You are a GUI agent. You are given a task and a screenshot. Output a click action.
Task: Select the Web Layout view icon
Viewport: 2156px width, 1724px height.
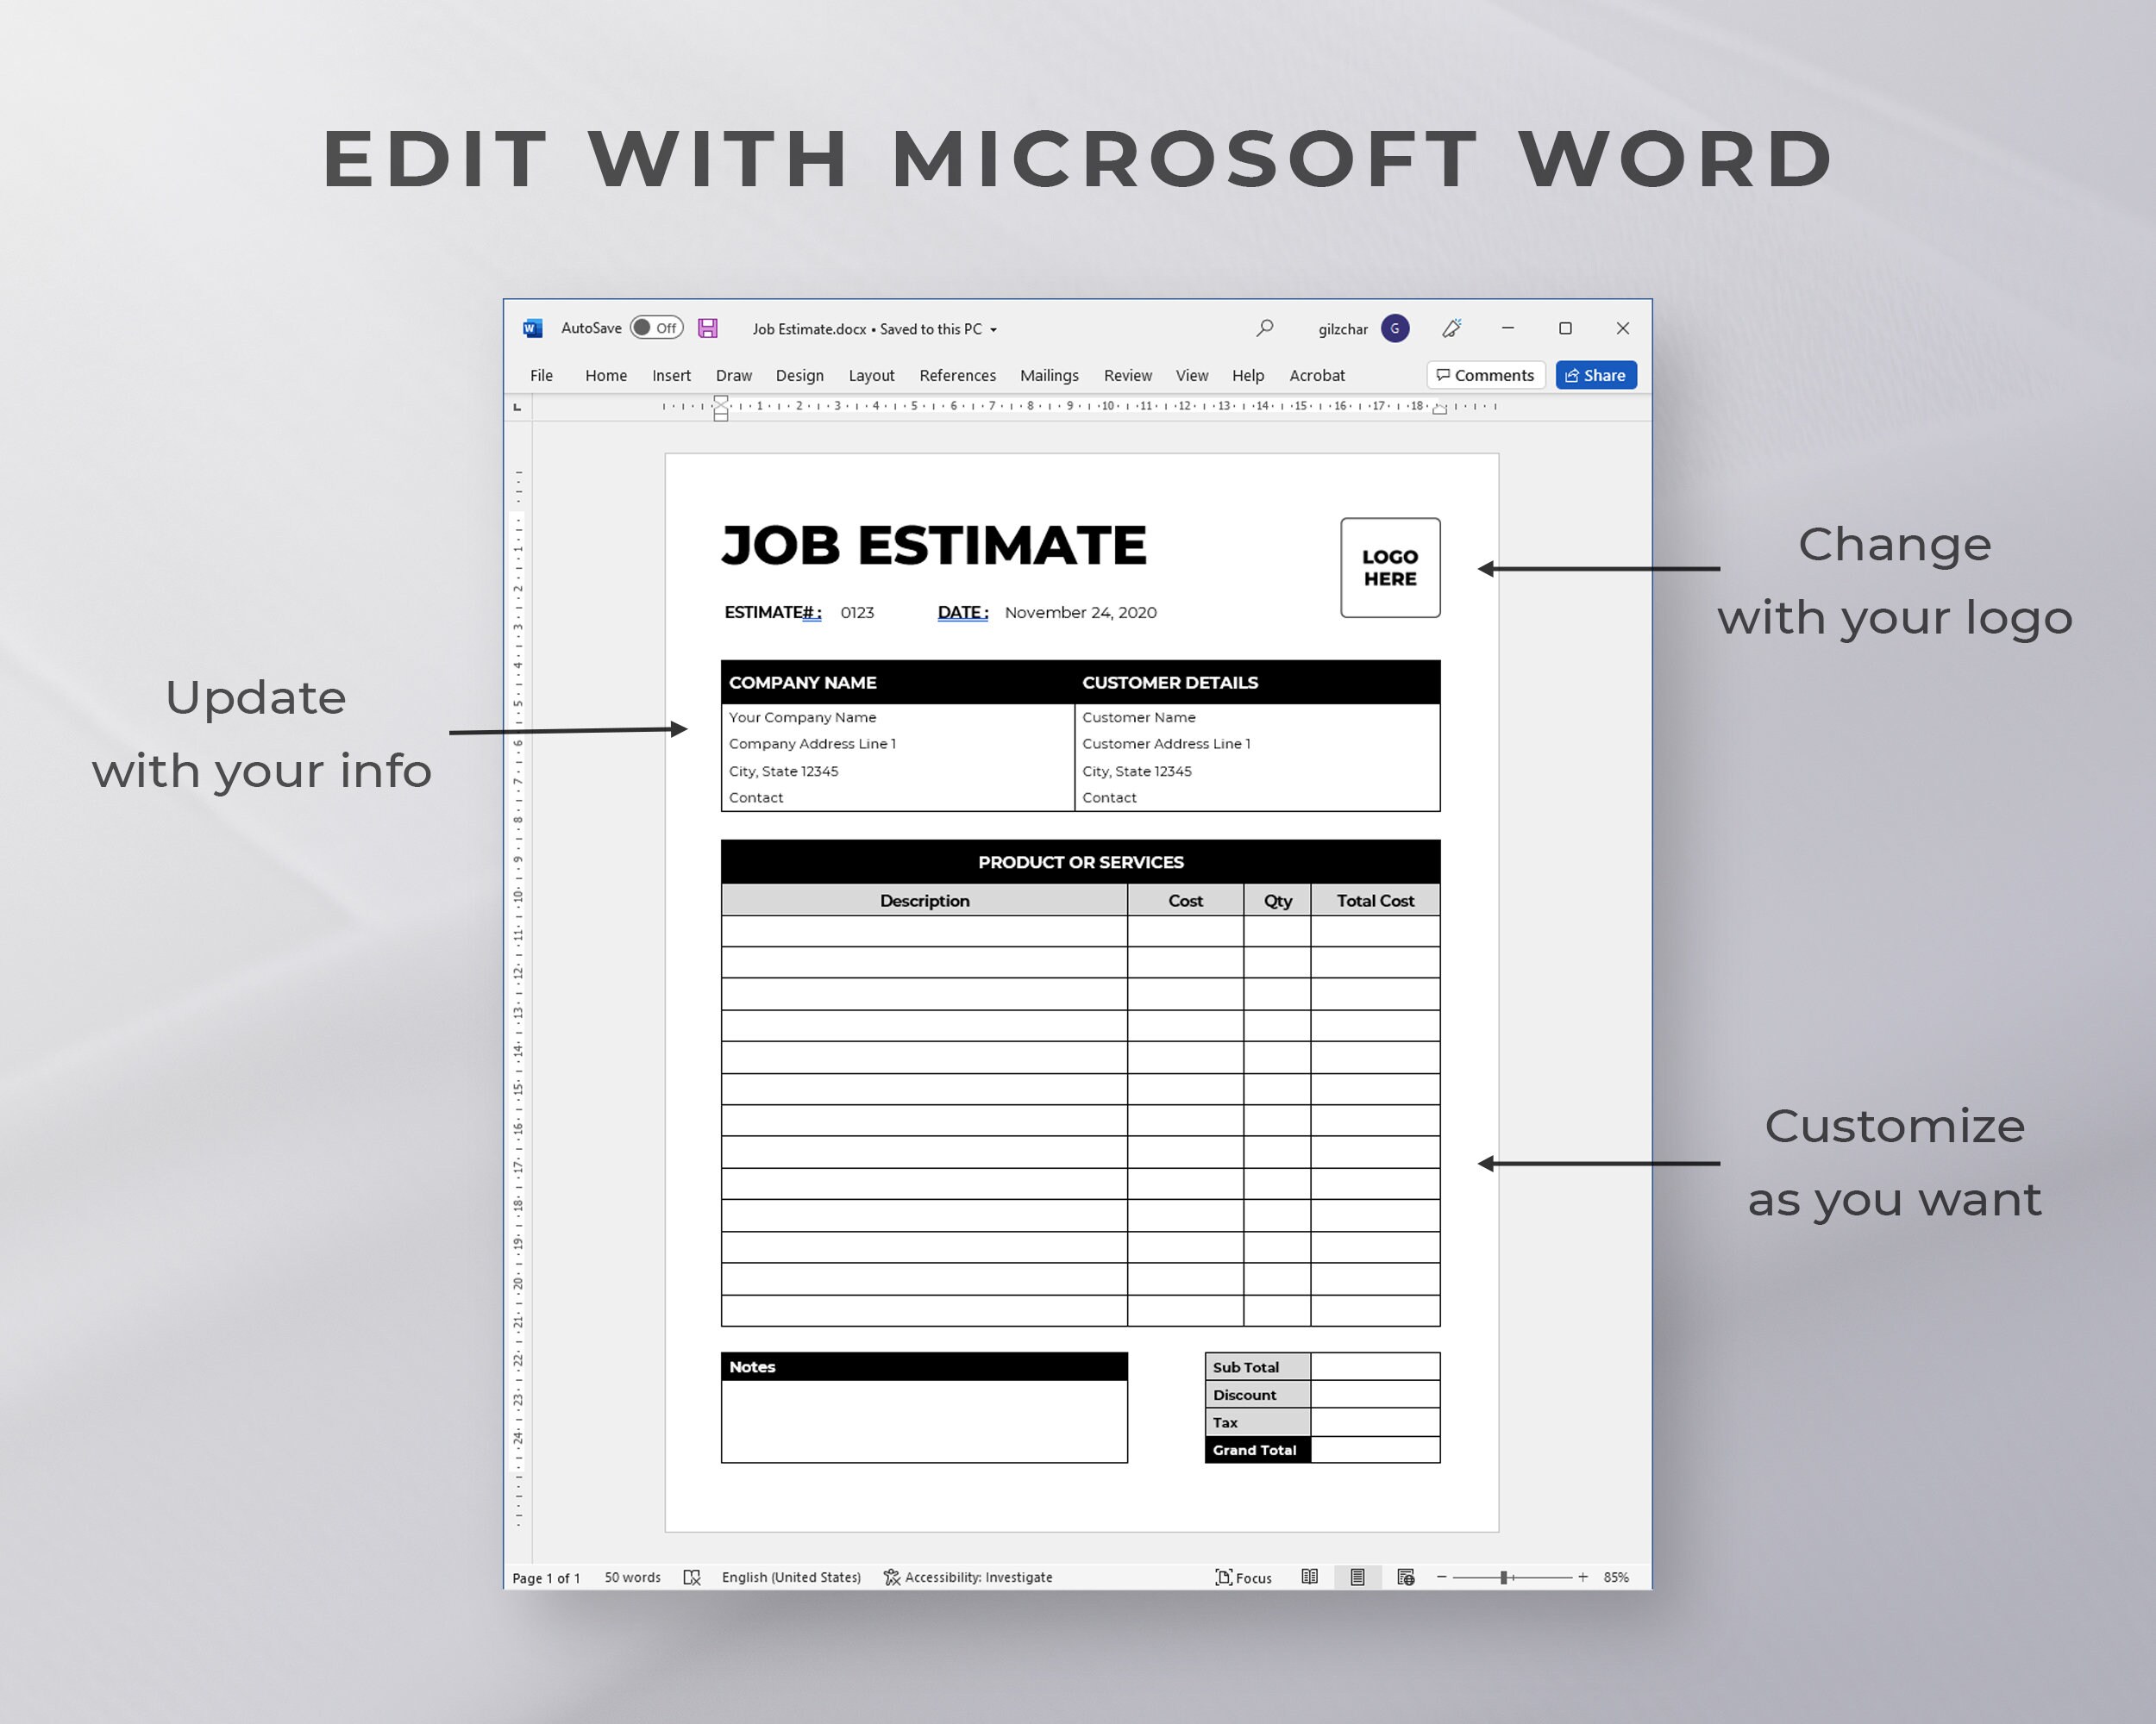(1405, 1577)
